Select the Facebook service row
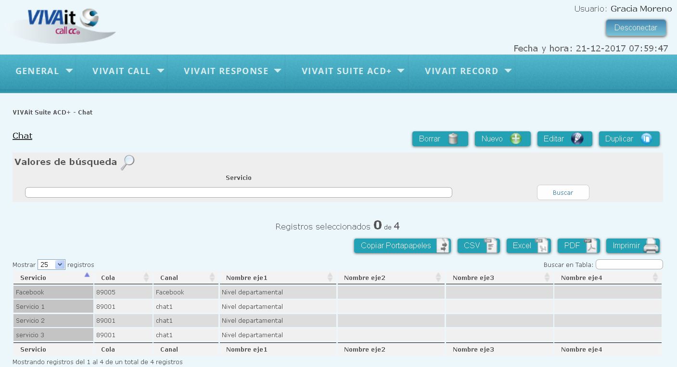677x367 pixels. coord(337,292)
